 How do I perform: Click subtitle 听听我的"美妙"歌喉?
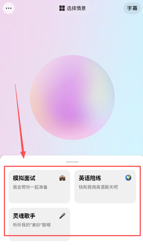(x=32, y=225)
